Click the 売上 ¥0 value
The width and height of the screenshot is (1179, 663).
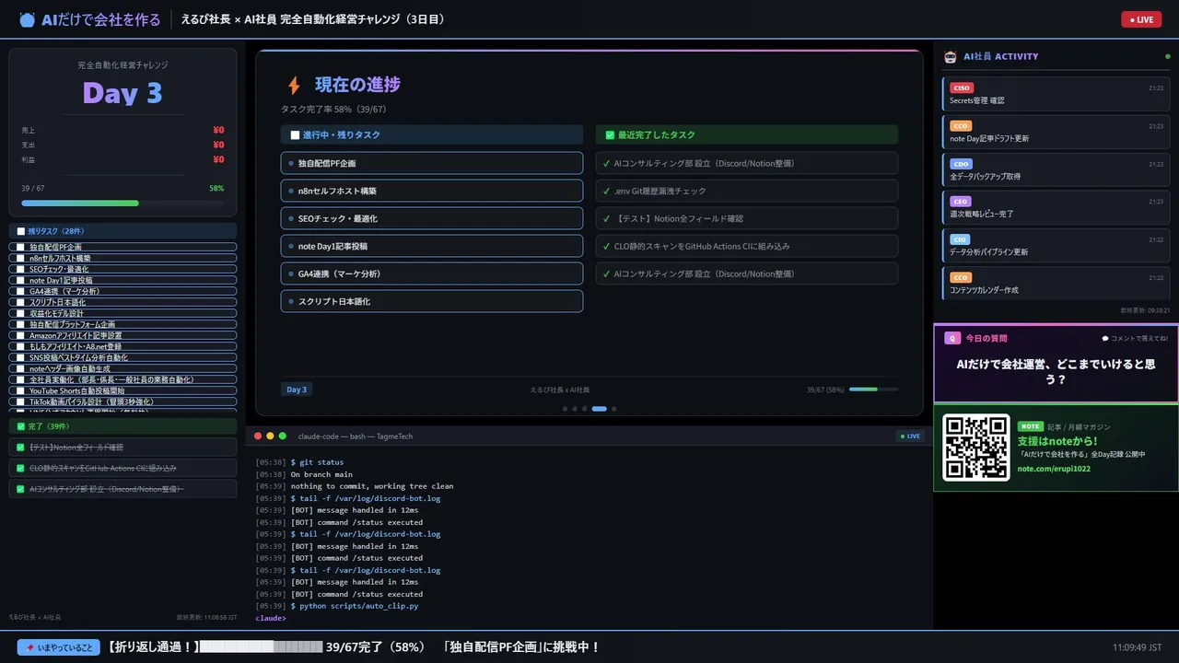(x=218, y=130)
